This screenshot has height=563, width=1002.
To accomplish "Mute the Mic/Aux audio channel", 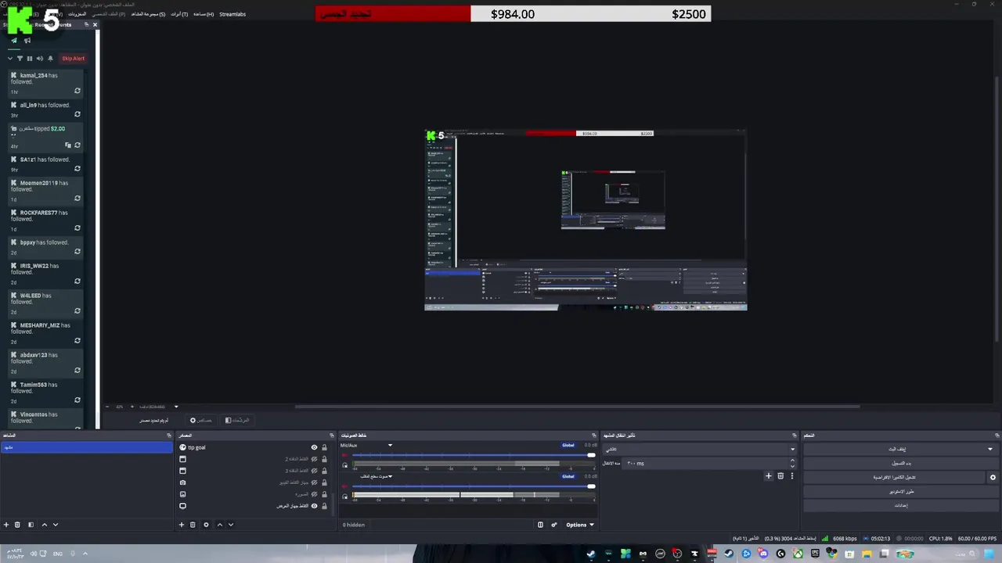I will [344, 456].
